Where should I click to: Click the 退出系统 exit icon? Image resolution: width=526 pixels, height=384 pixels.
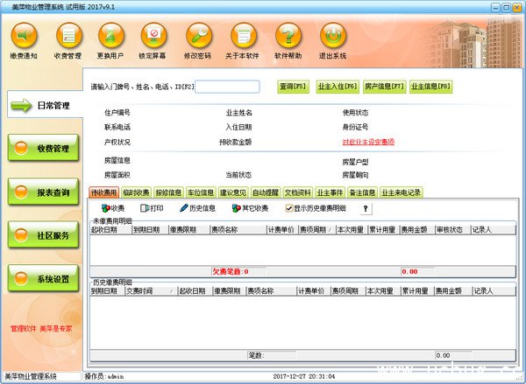(x=331, y=35)
